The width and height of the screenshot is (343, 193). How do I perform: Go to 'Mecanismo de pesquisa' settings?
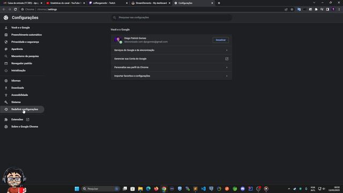pos(25,56)
